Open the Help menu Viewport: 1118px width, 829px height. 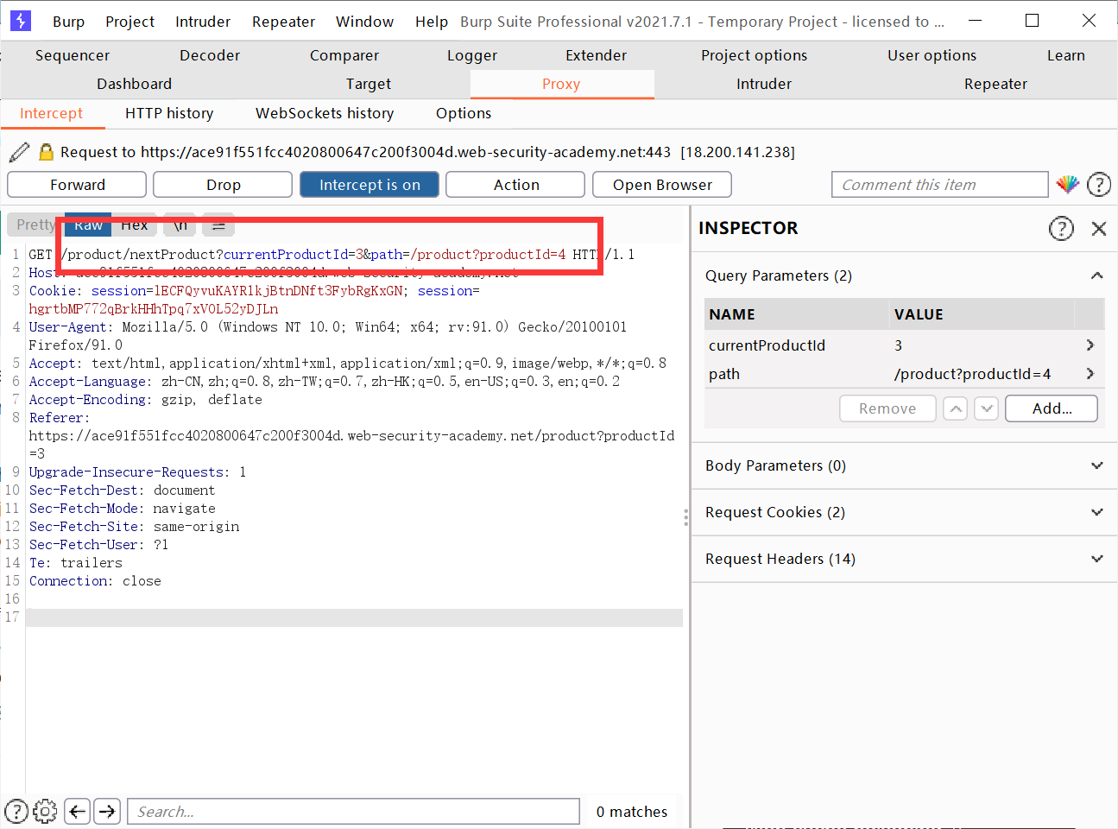pos(431,22)
